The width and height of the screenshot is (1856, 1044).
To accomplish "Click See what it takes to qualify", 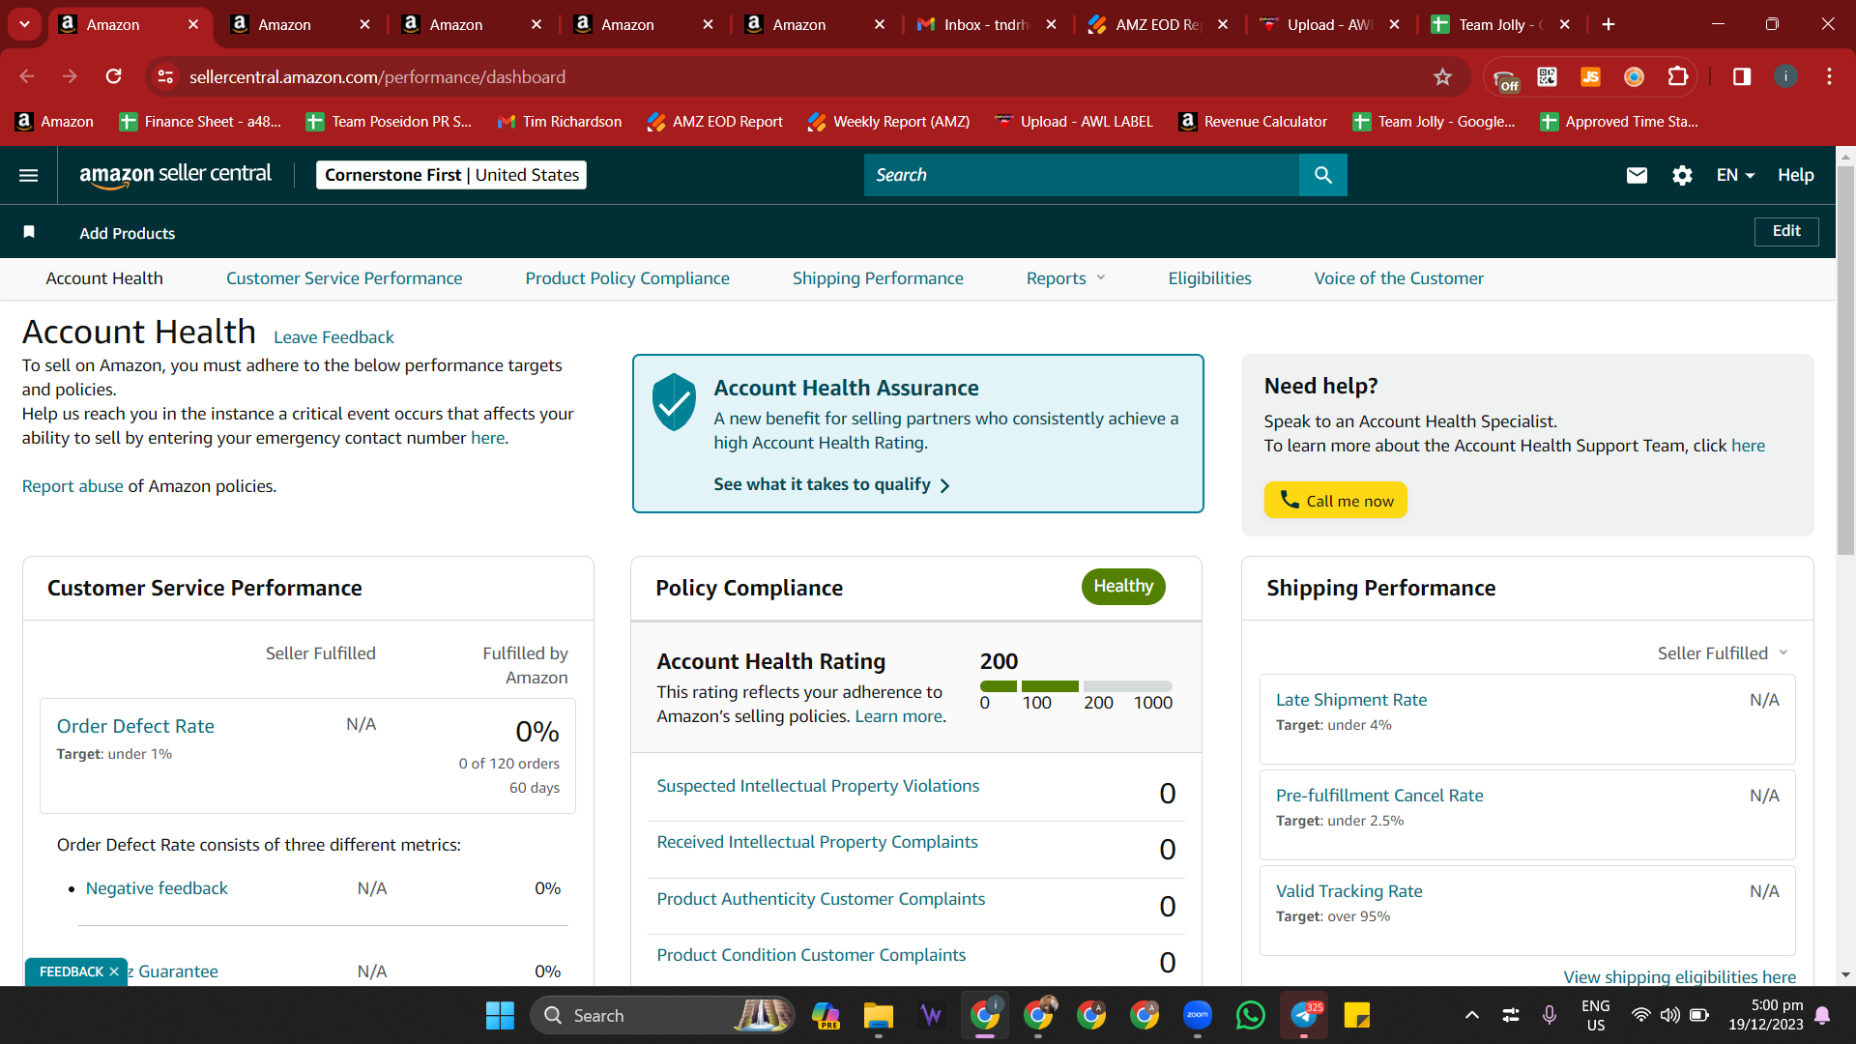I will pos(831,484).
